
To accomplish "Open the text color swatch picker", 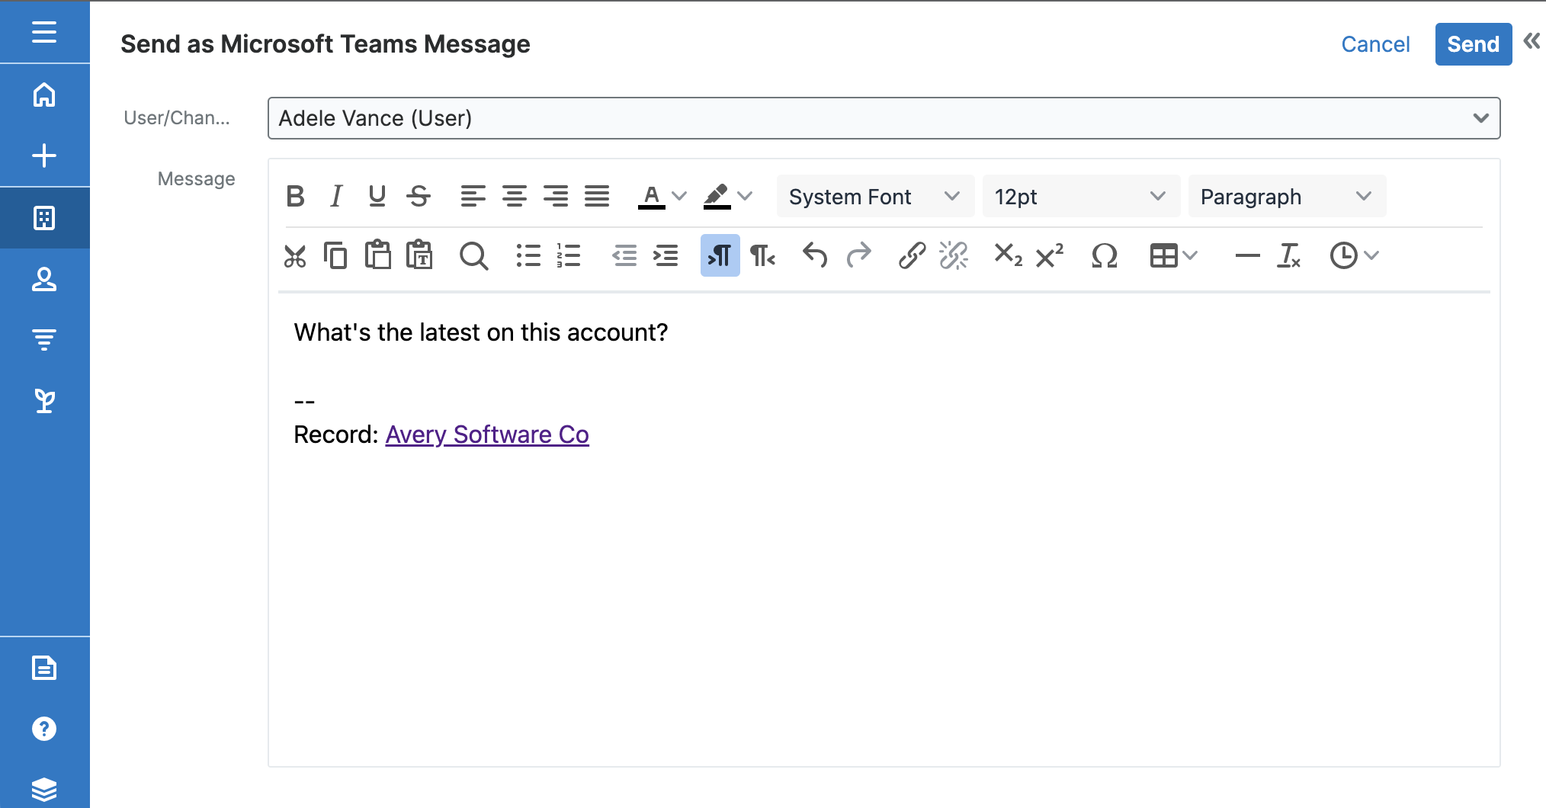I will pos(652,196).
